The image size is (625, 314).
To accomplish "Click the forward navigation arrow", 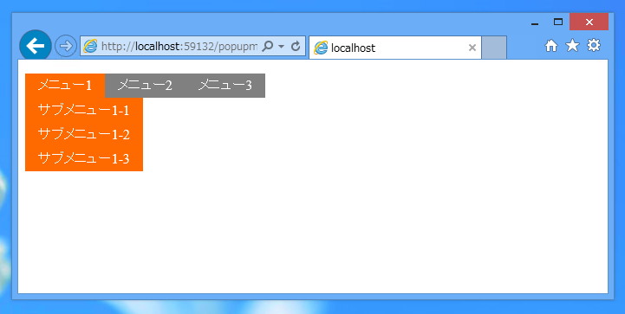I will click(66, 46).
